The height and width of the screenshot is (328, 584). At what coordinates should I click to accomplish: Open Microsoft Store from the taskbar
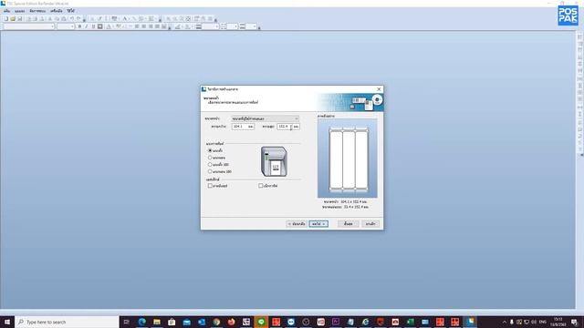point(172,322)
